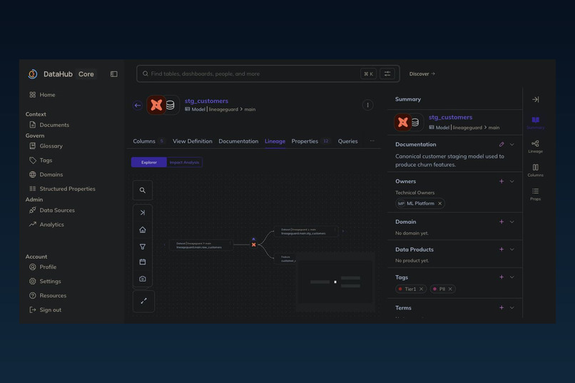Add a data product with plus icon
The image size is (575, 383).
(x=502, y=249)
